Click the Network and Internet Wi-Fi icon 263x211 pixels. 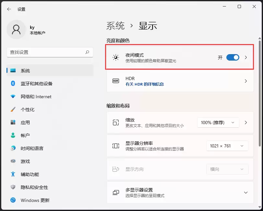[x=13, y=97]
